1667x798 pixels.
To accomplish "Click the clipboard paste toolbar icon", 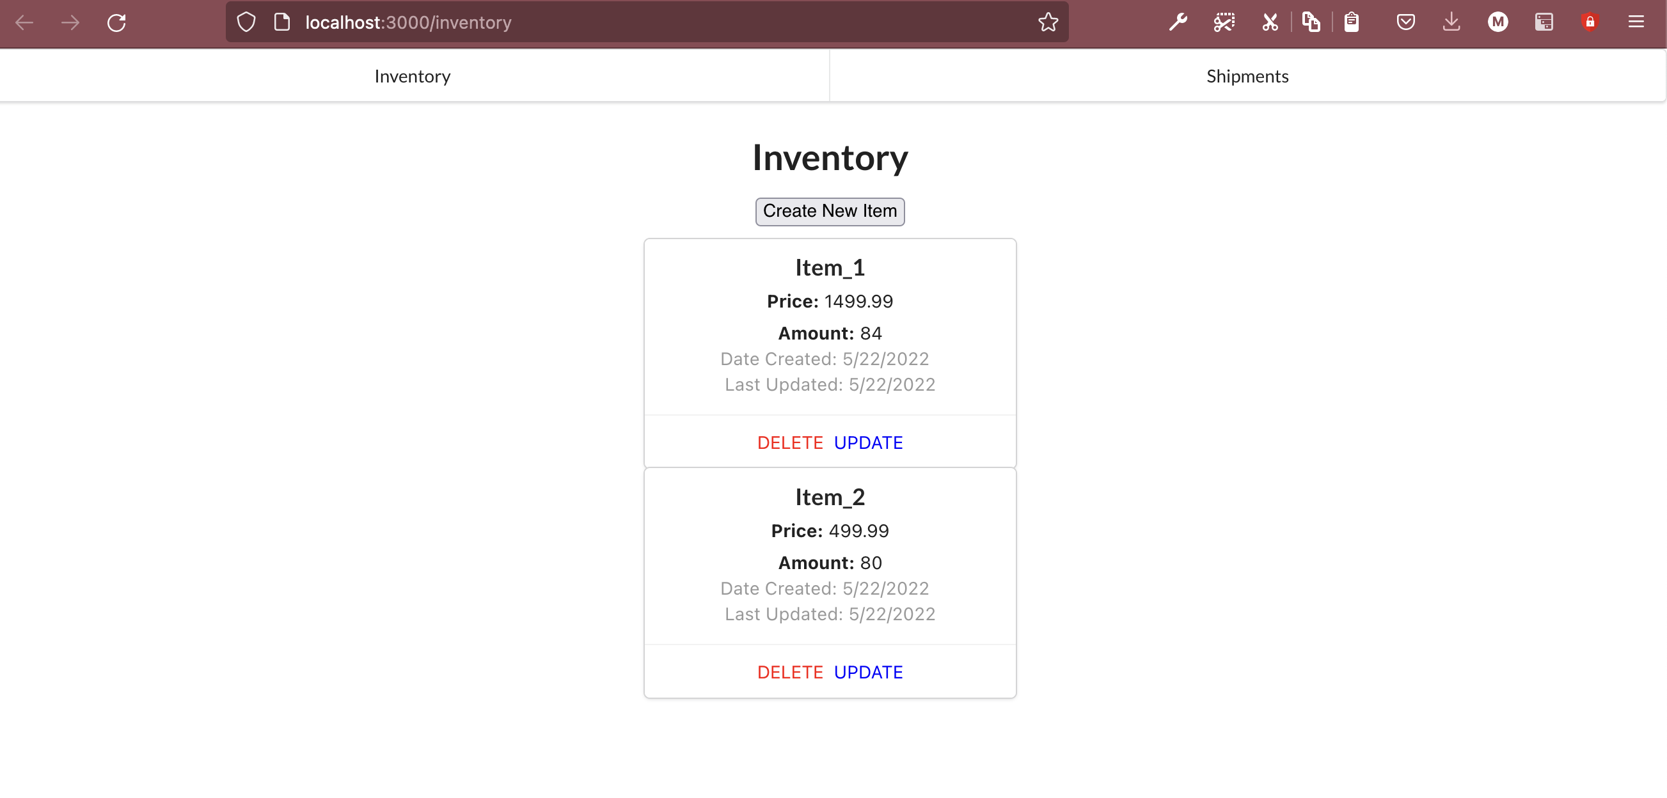I will (x=1352, y=22).
